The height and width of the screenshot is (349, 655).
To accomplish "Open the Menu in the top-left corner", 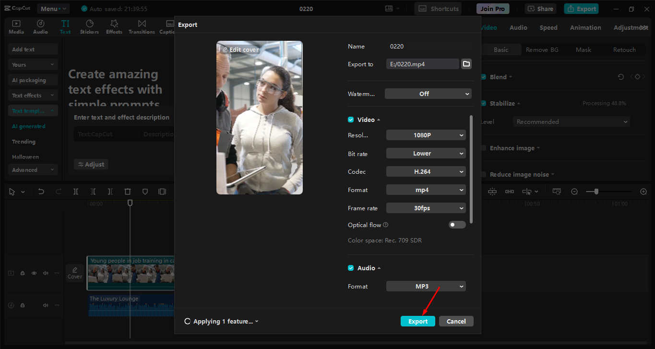I will point(53,8).
